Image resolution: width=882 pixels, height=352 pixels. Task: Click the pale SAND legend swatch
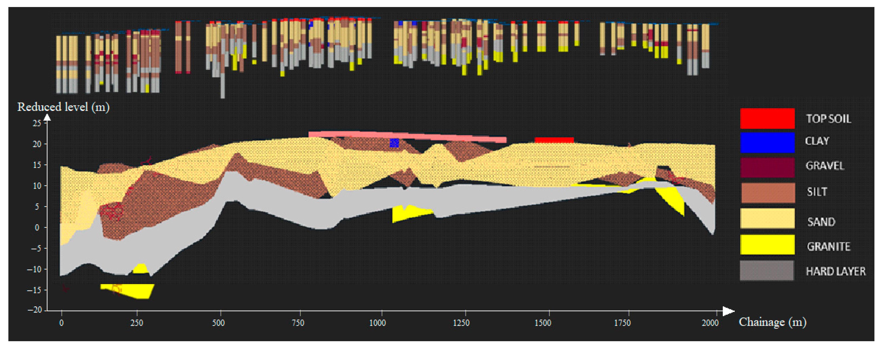[x=767, y=219]
